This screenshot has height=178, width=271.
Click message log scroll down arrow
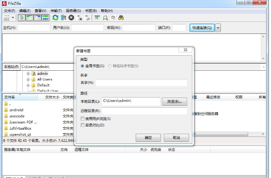[x=263, y=59]
